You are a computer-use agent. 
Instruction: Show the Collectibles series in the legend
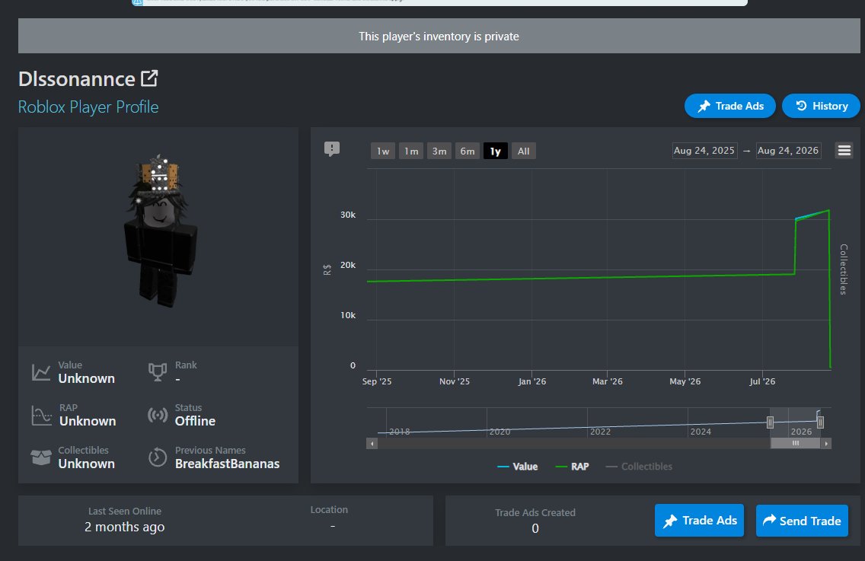(639, 467)
